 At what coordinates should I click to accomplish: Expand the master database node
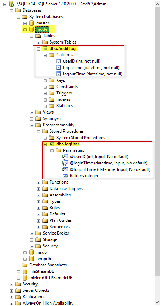coord(25,23)
